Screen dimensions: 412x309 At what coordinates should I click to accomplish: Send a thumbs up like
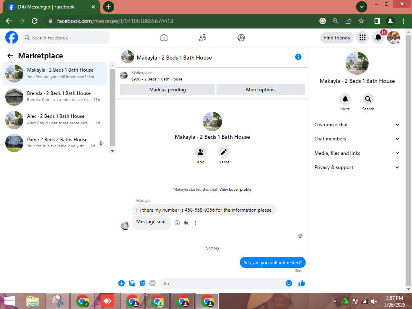pos(302,283)
